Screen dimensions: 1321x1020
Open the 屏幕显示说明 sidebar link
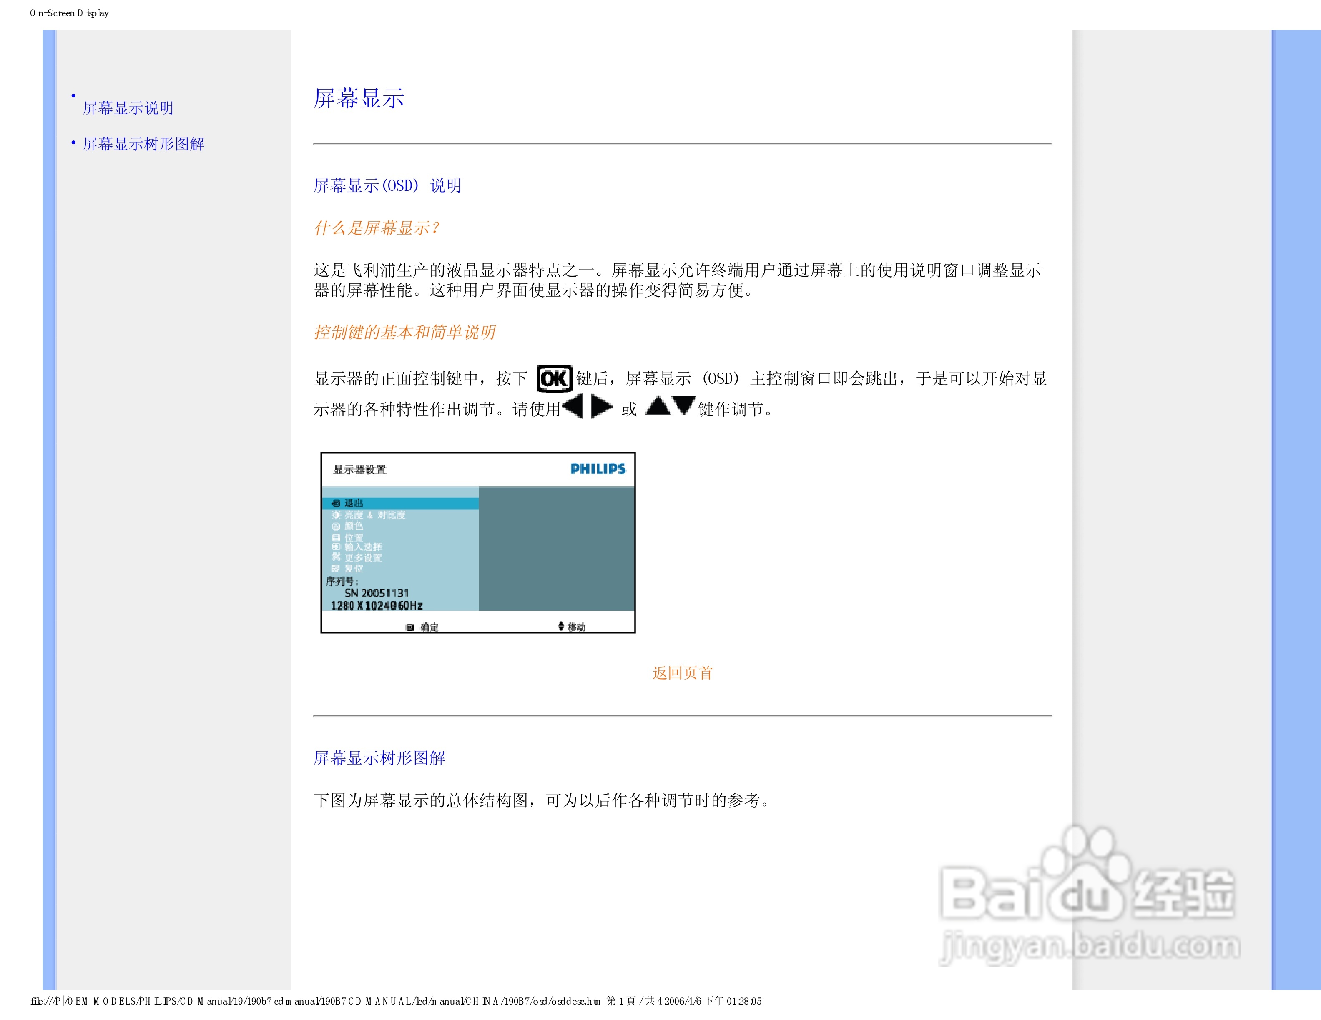128,108
